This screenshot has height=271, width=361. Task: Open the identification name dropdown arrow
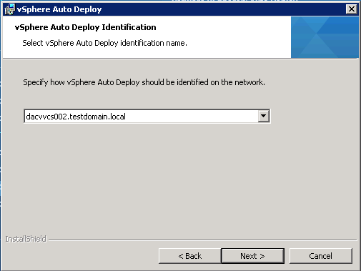tap(264, 116)
